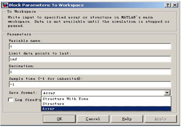This screenshot has width=181, height=127.
Task: Click the Cancel button
Action: 93,119
